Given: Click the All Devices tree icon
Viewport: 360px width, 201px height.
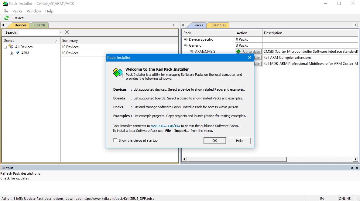Looking at the screenshot, I should [11, 47].
